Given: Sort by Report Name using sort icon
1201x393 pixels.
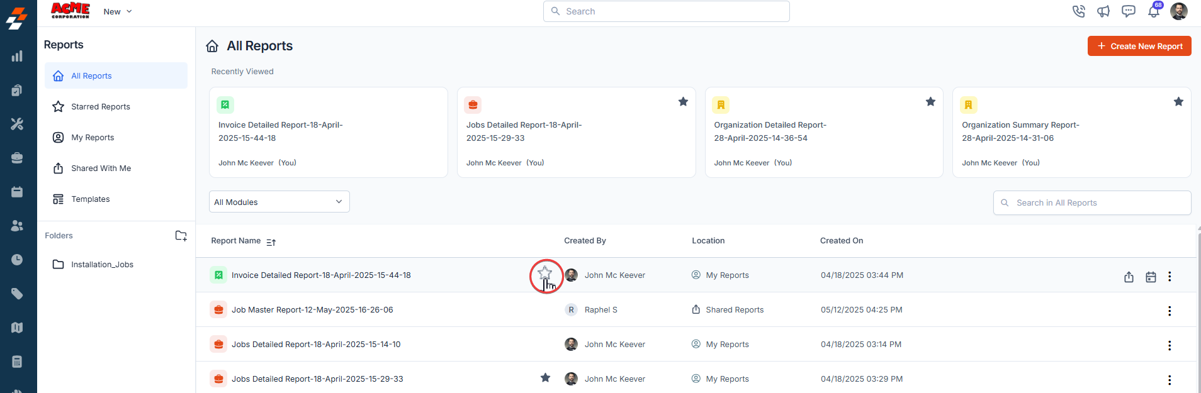Looking at the screenshot, I should pyautogui.click(x=271, y=242).
